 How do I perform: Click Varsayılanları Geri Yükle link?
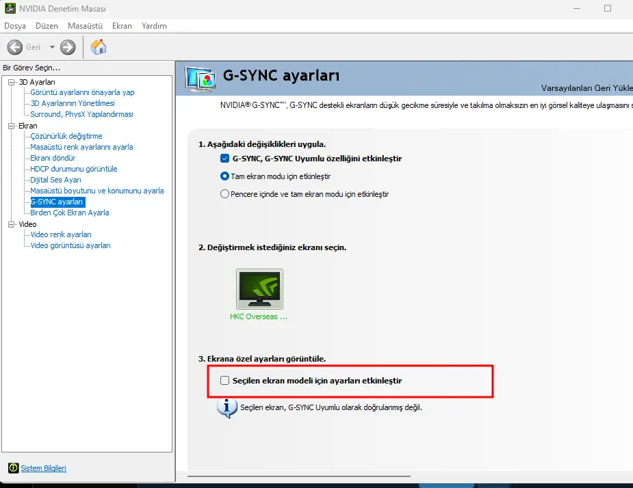(x=586, y=88)
